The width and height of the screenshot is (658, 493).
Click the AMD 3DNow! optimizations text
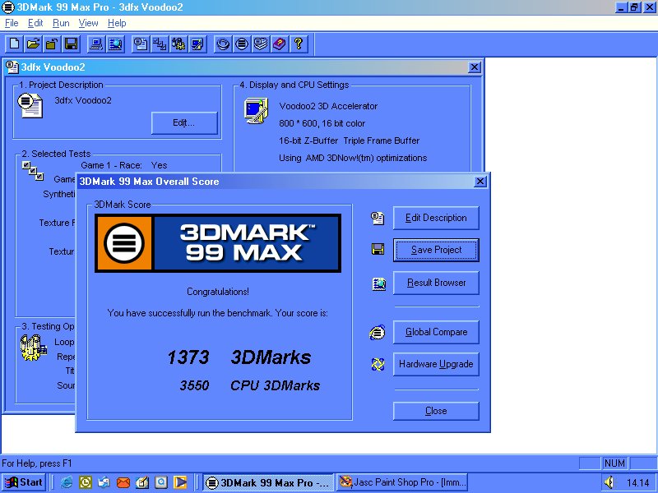click(353, 158)
